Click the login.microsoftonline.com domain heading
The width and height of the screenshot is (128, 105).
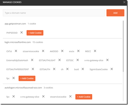(18, 42)
